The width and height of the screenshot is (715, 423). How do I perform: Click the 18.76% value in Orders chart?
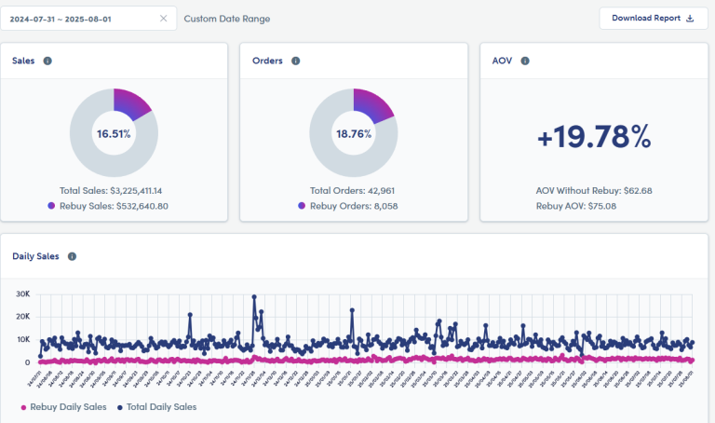[354, 133]
